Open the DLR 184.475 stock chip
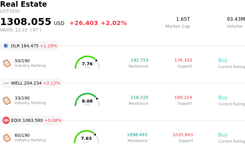 pos(30,46)
